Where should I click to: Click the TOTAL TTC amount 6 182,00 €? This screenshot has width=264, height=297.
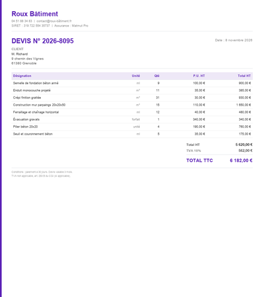(241, 160)
